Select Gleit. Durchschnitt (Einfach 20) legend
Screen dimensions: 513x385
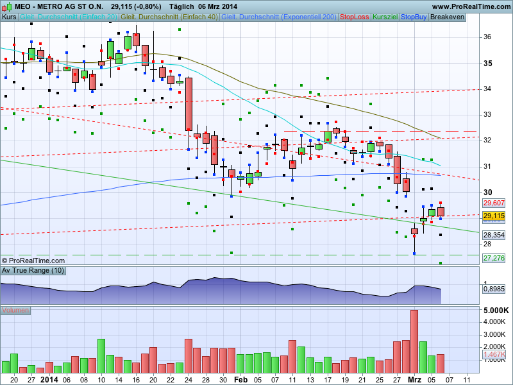point(69,17)
